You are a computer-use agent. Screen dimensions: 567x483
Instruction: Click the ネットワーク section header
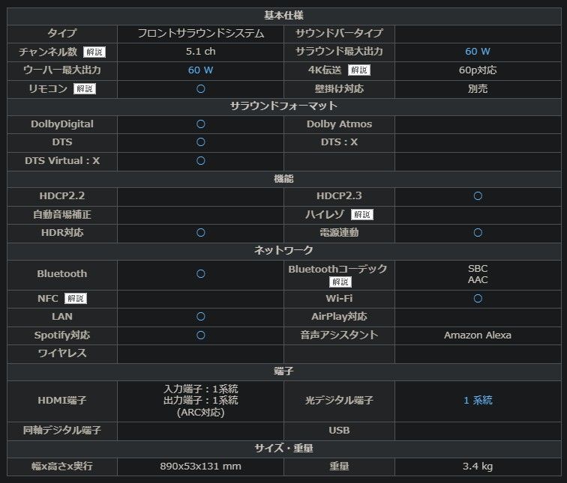click(283, 250)
